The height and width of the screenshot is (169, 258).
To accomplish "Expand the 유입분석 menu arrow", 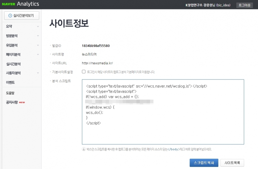I will tap(38, 45).
